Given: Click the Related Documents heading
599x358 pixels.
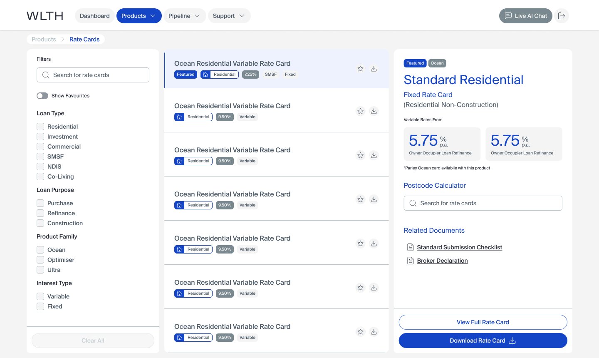Looking at the screenshot, I should [434, 230].
